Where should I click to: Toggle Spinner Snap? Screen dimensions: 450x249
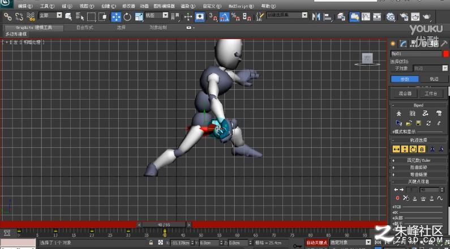click(x=247, y=16)
